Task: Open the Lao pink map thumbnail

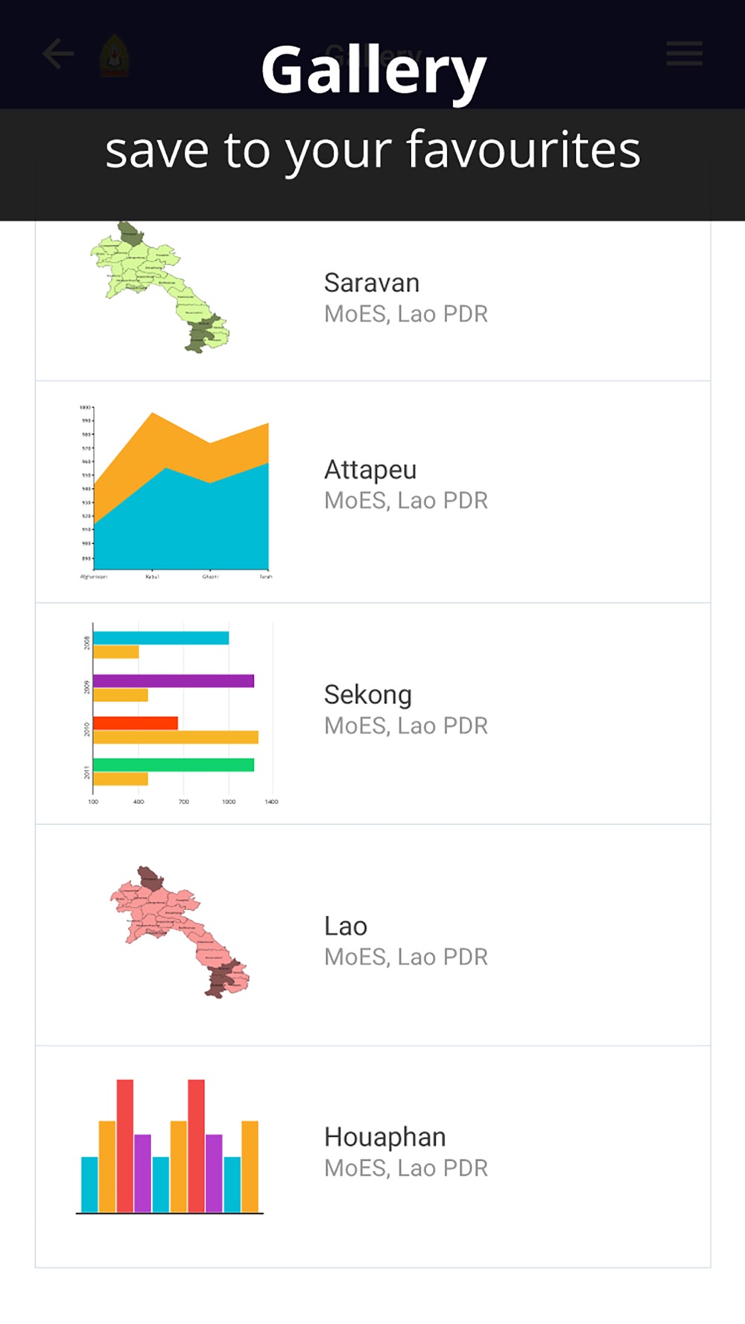Action: pos(180,932)
